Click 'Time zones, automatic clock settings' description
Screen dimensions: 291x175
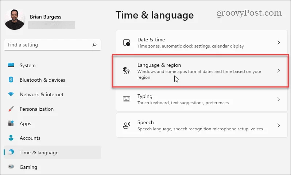[191, 46]
